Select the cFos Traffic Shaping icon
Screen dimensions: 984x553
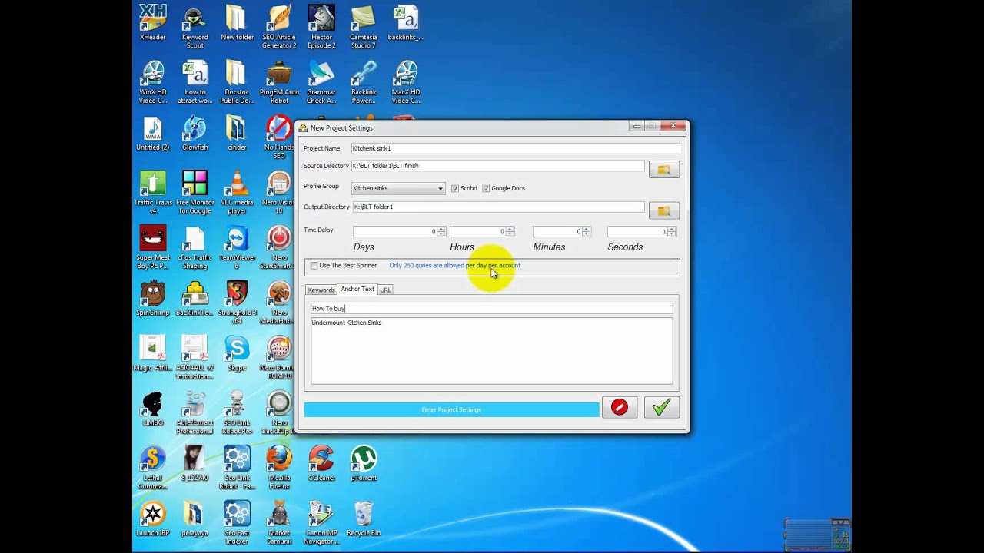[x=194, y=247]
